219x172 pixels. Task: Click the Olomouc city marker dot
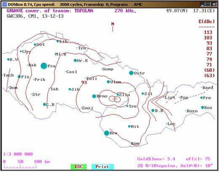click(108, 82)
